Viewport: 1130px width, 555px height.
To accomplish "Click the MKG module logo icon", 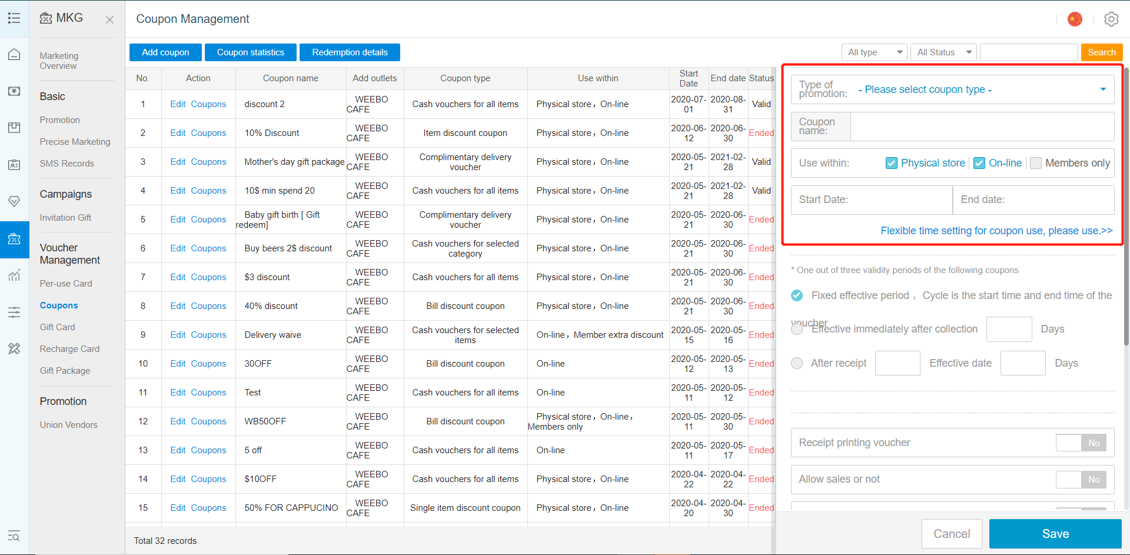I will coord(46,18).
